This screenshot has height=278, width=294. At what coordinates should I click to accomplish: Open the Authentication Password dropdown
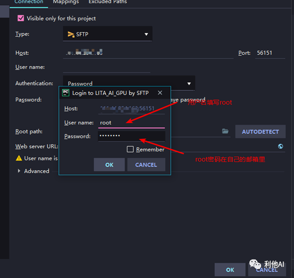(129, 83)
